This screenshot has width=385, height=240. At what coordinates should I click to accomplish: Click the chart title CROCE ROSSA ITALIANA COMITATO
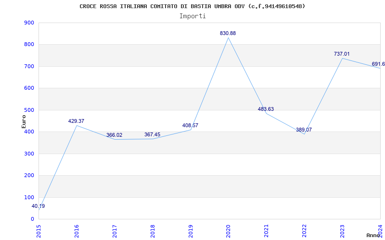click(x=192, y=6)
